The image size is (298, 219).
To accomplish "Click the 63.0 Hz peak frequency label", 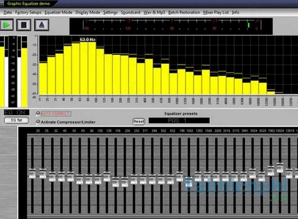I will tap(88, 39).
